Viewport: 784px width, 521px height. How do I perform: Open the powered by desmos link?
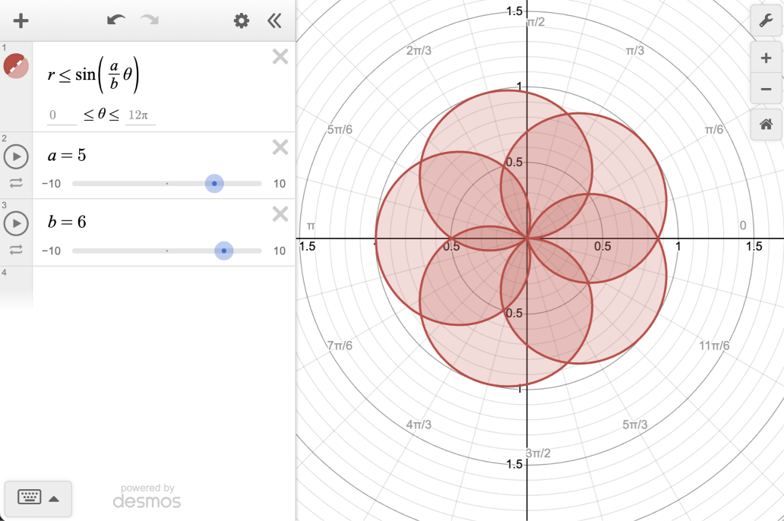[147, 495]
